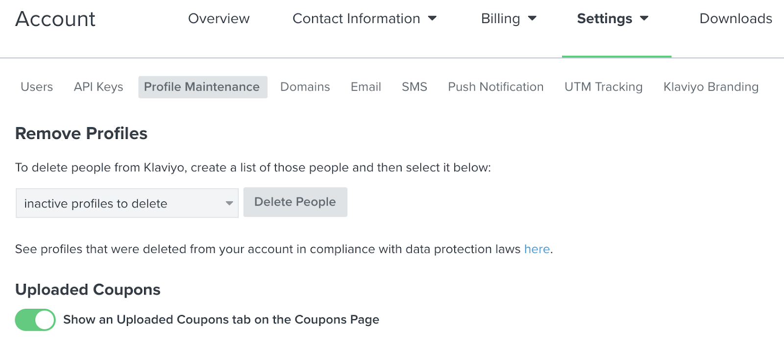Screen dimensions: 784x344
Task: Click the Delete People button
Action: click(295, 202)
